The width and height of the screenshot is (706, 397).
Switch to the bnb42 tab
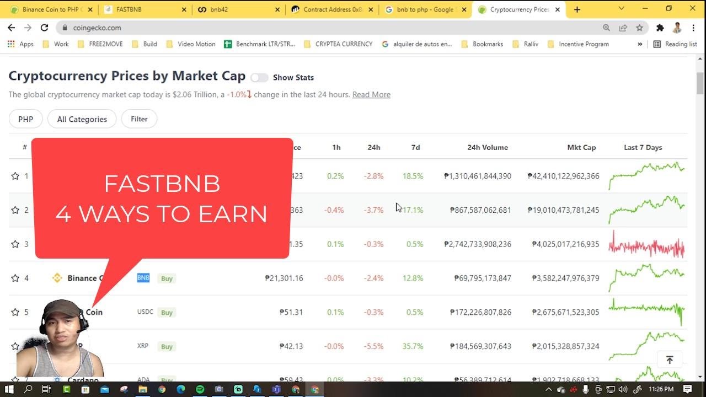237,9
